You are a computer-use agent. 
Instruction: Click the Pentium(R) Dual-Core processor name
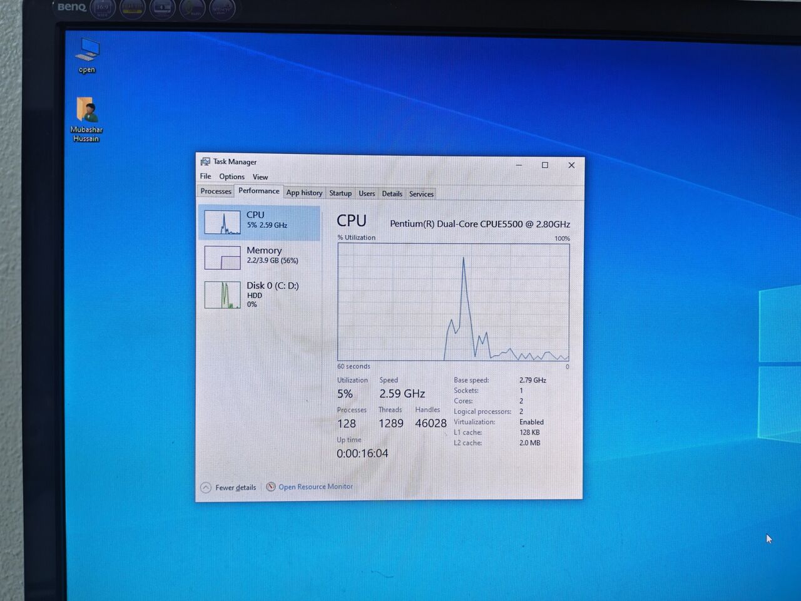(x=480, y=223)
